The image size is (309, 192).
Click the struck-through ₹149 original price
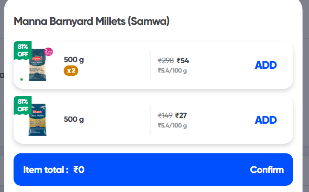[165, 115]
